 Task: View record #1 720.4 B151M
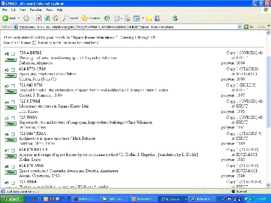click(11, 59)
